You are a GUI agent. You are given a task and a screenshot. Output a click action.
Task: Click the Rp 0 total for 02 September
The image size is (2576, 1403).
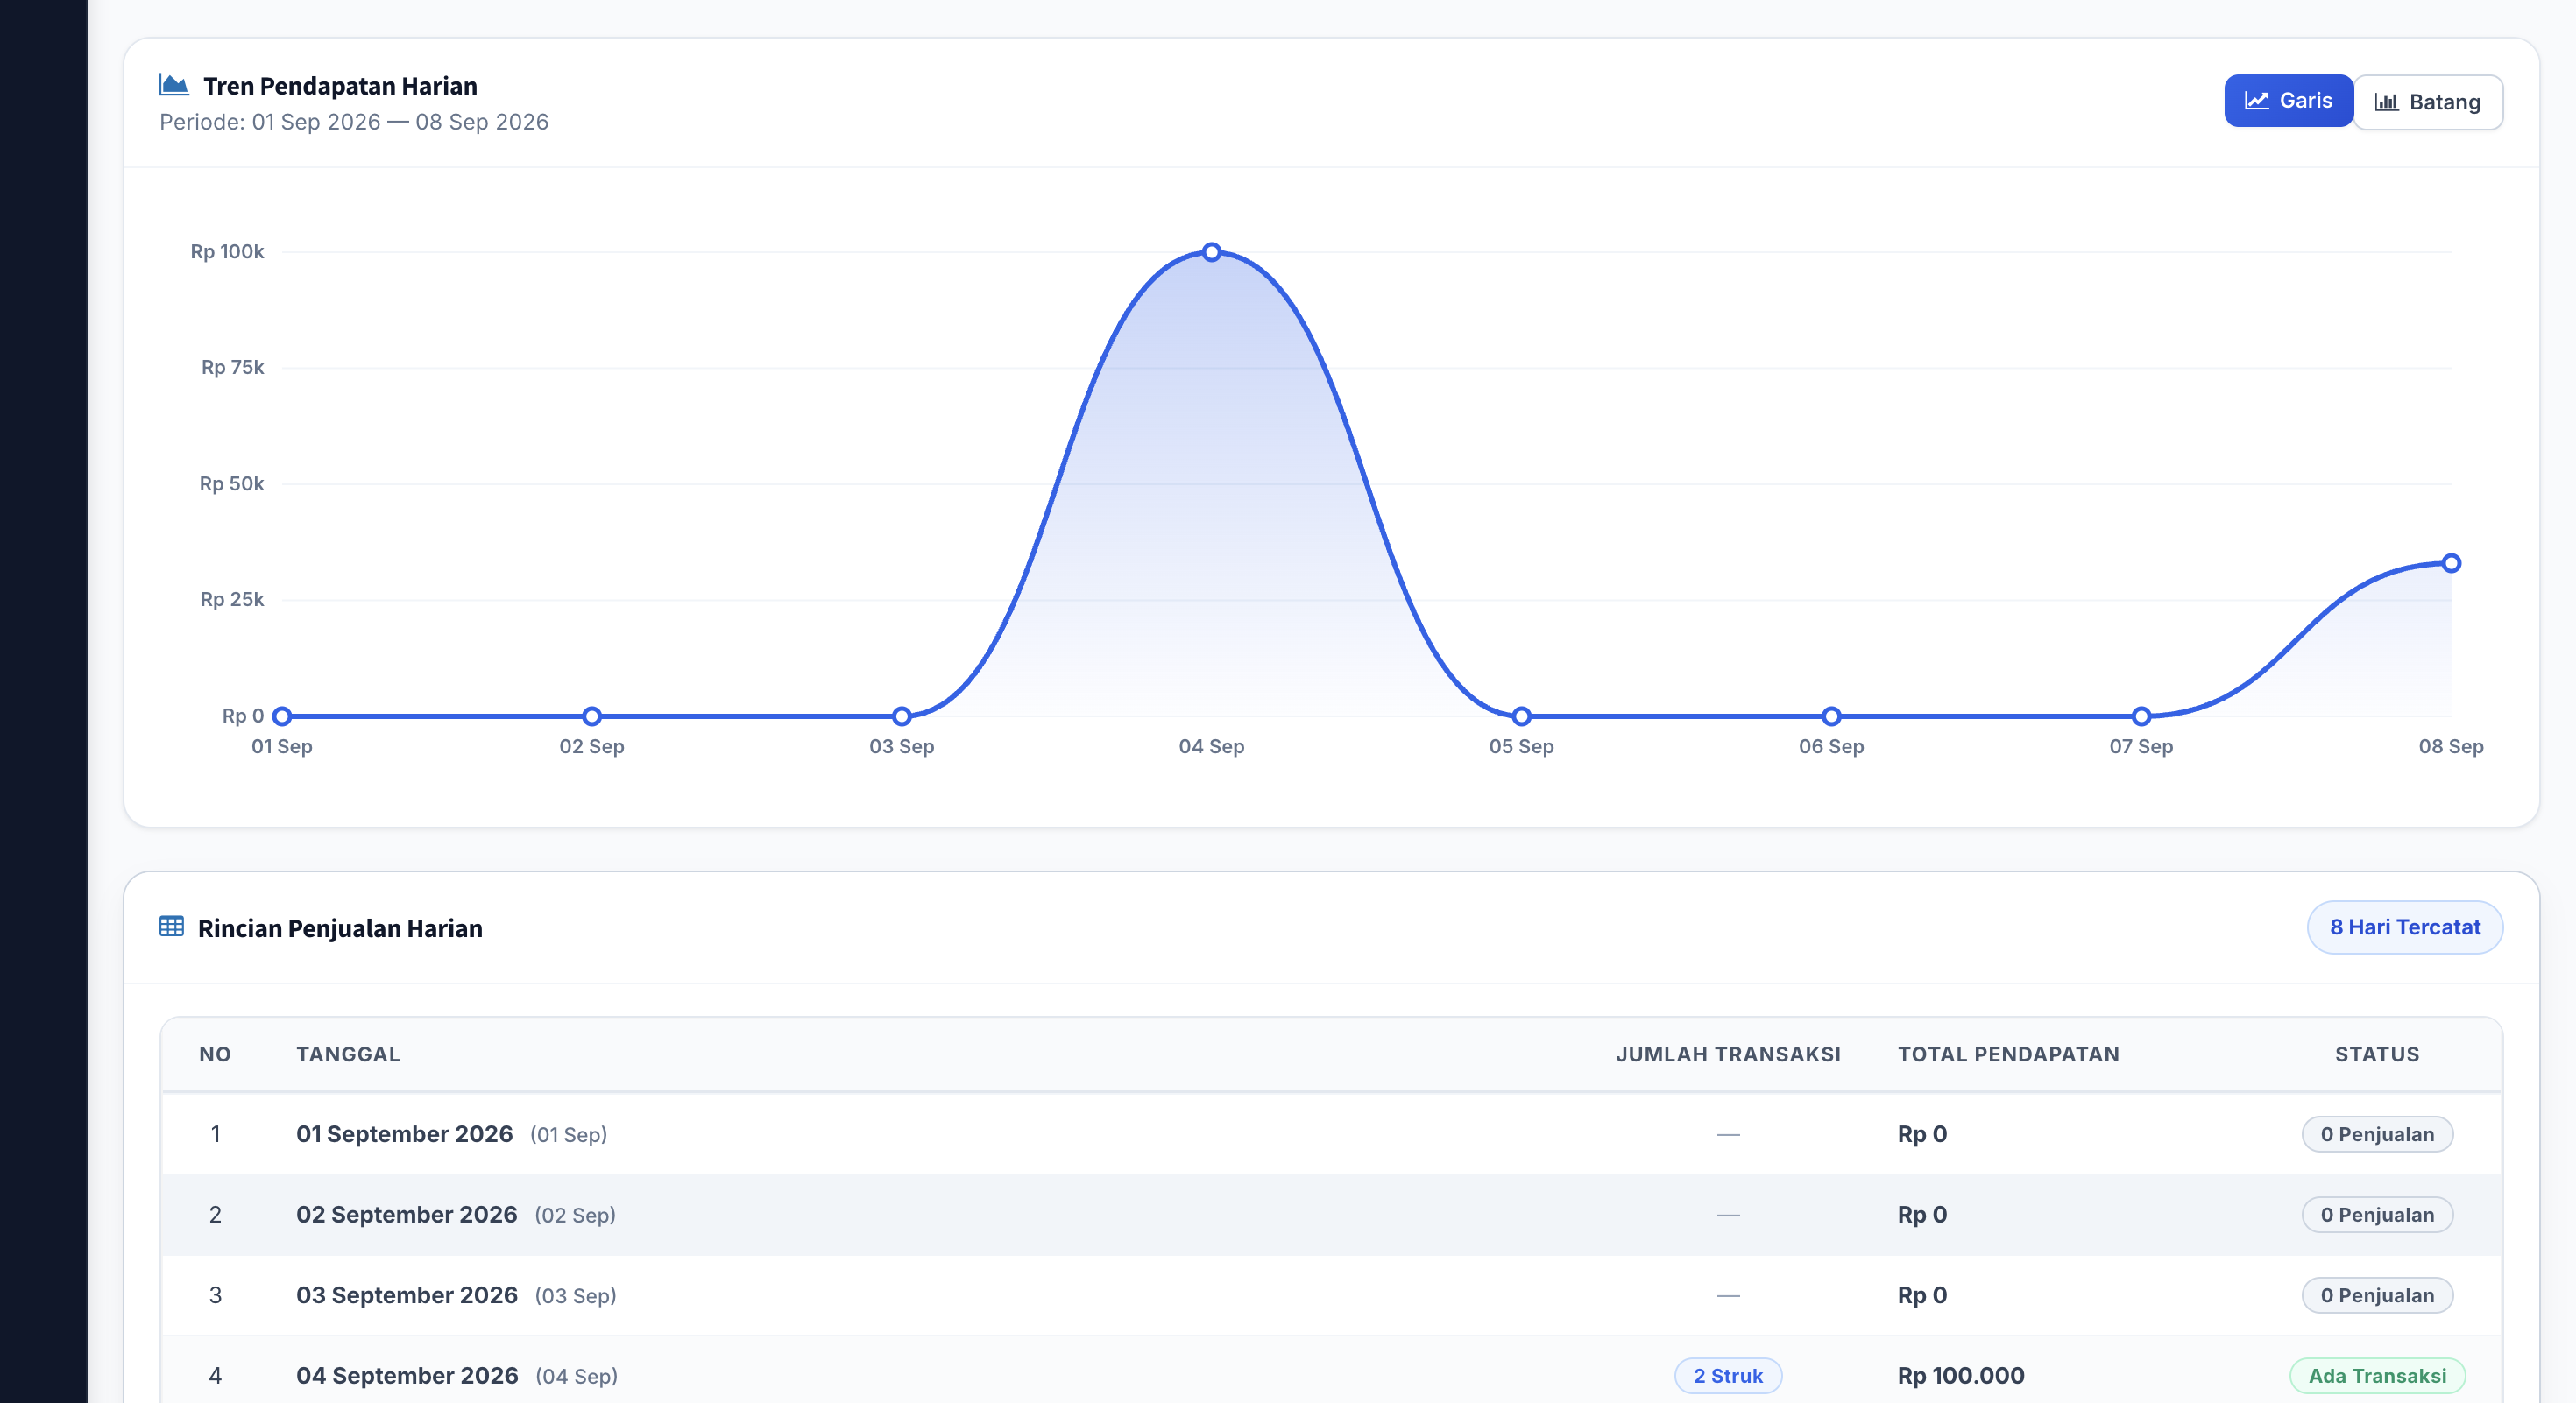[x=1922, y=1214]
